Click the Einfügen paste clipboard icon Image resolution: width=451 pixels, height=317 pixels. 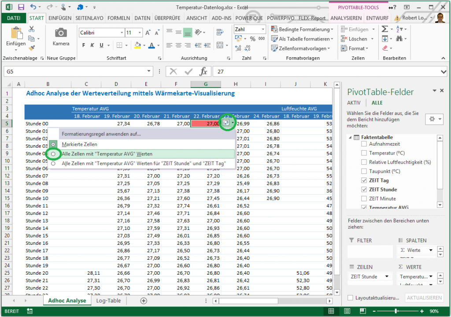(16, 33)
